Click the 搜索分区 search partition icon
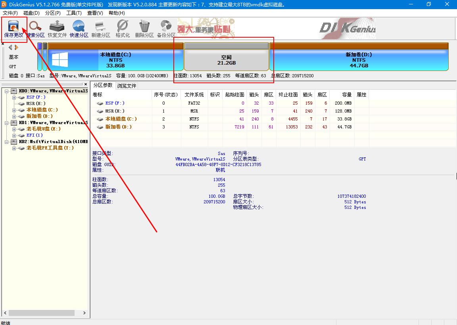The height and width of the screenshot is (325, 457). tap(36, 29)
